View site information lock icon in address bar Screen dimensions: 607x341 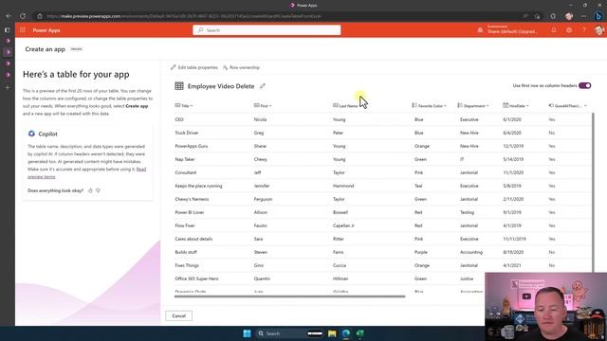tap(40, 16)
